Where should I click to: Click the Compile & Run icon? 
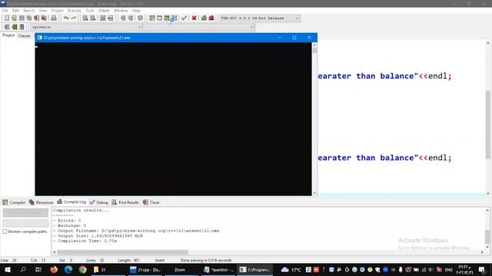[x=167, y=18]
